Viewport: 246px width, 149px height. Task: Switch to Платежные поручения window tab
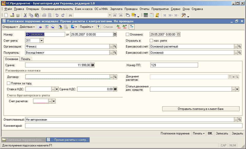point(23,140)
